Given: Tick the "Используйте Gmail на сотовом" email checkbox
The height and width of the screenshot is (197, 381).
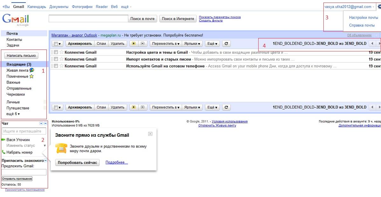Looking at the screenshot, I should pyautogui.click(x=56, y=66).
